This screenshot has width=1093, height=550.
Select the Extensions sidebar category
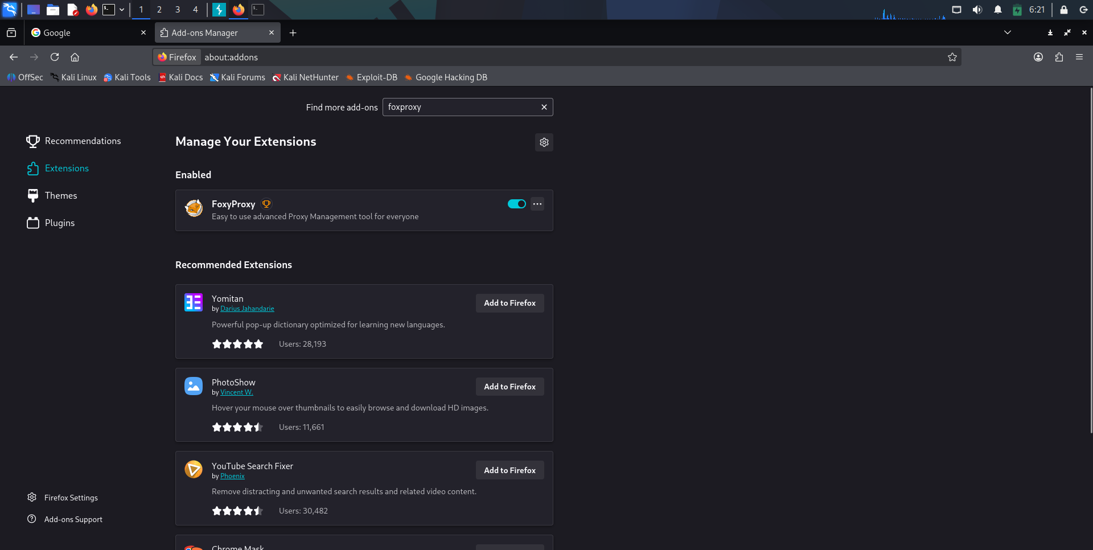pos(57,169)
